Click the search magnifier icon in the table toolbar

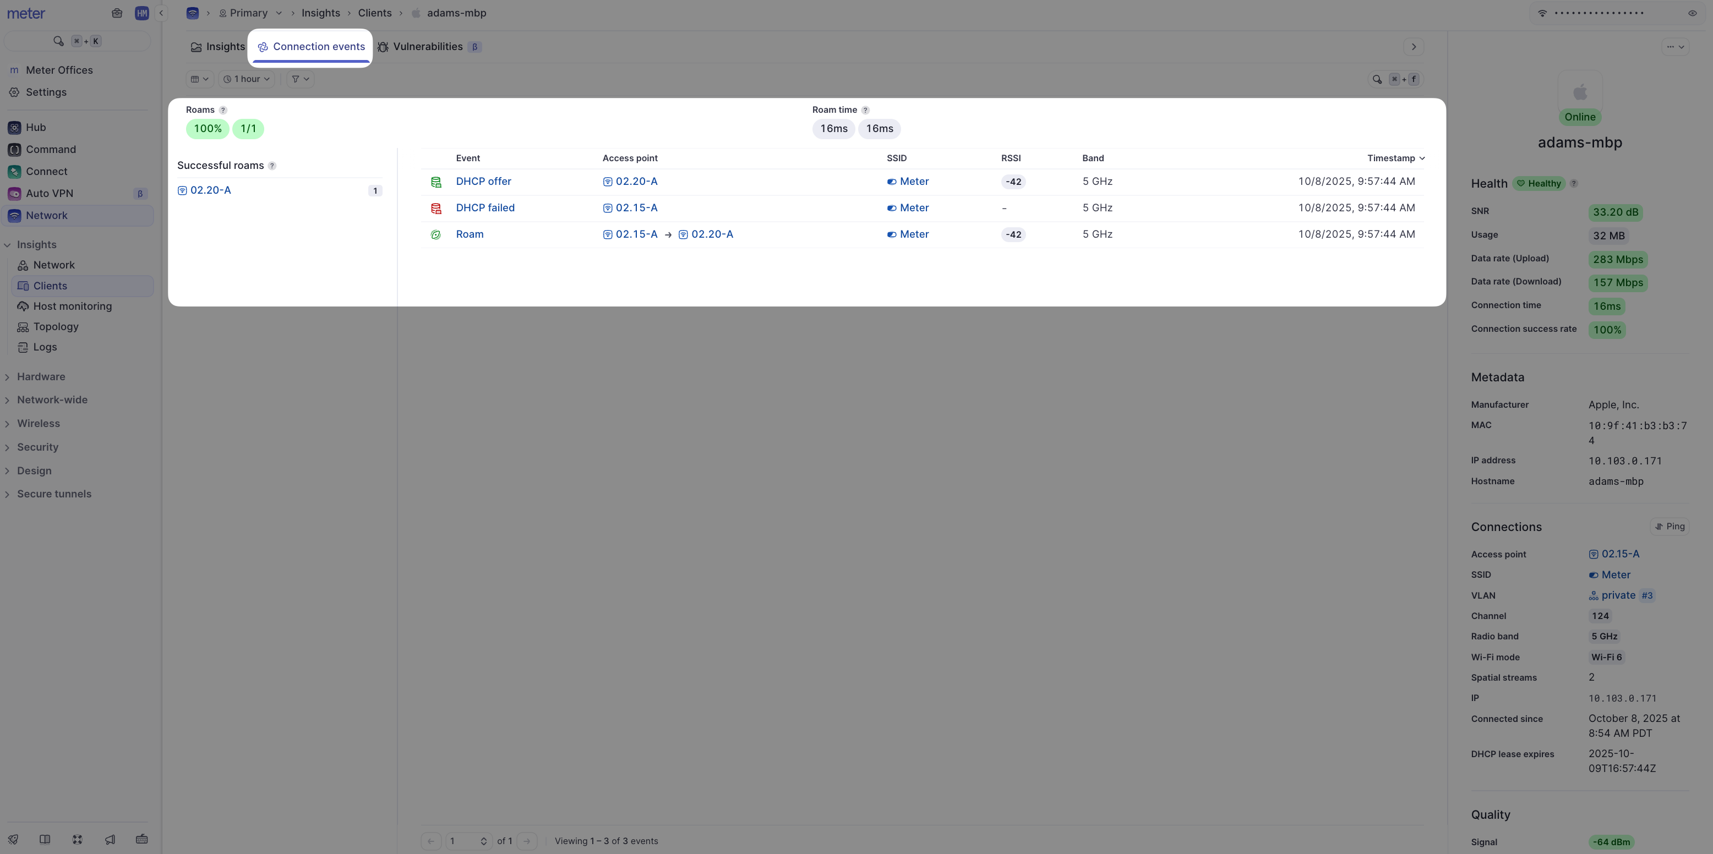click(1377, 79)
